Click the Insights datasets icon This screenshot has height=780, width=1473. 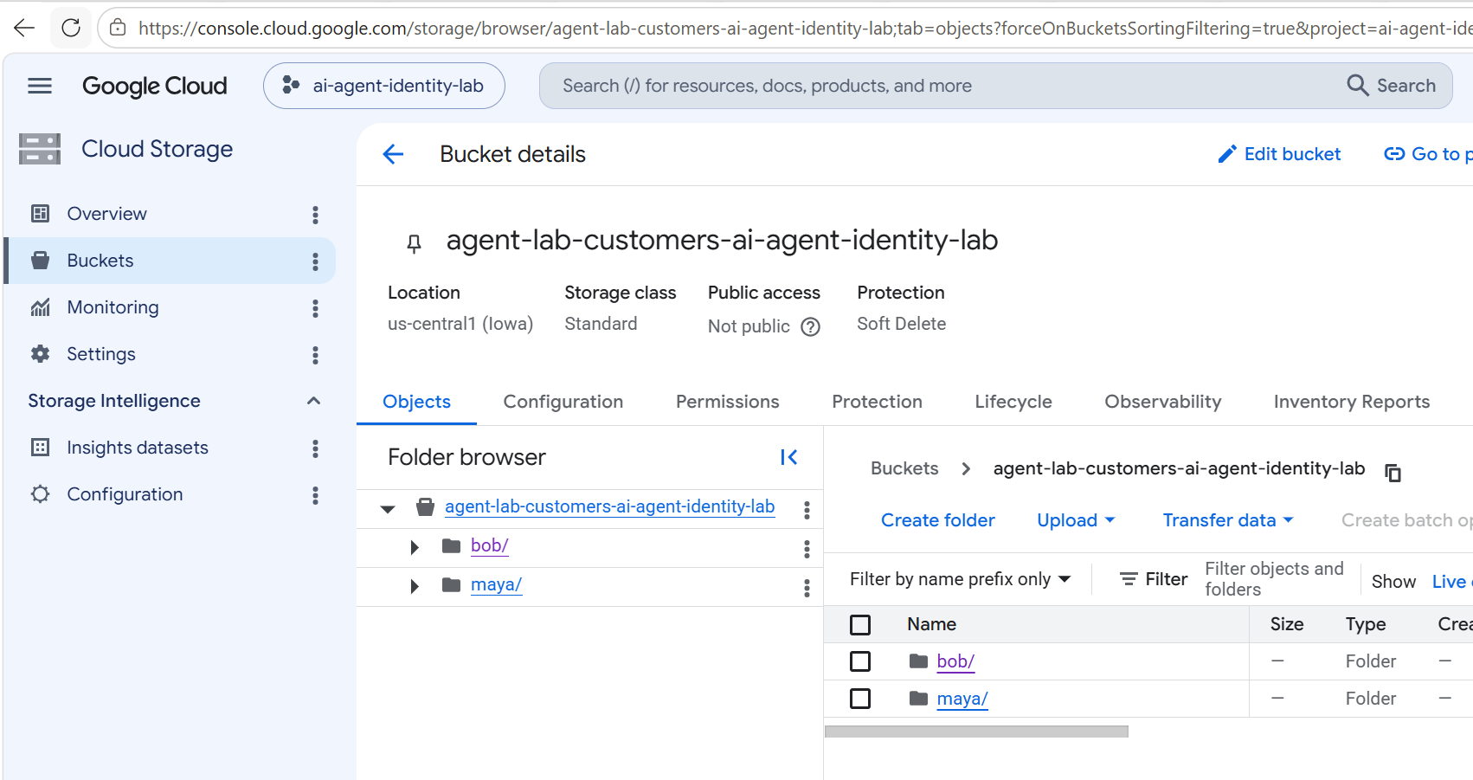(x=40, y=448)
